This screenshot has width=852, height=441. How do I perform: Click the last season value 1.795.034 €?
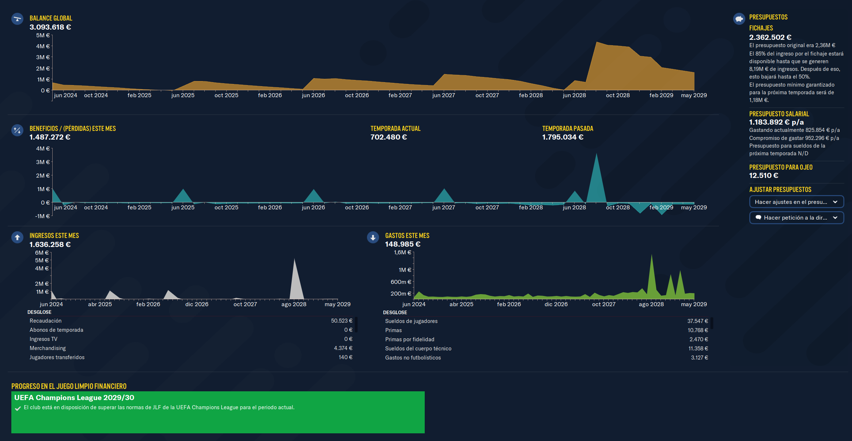(563, 137)
